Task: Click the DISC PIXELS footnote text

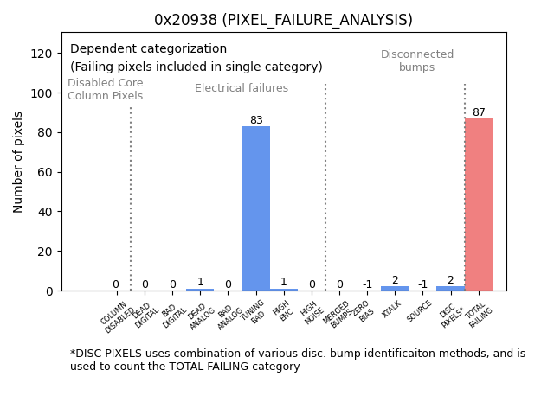Action: (297, 360)
